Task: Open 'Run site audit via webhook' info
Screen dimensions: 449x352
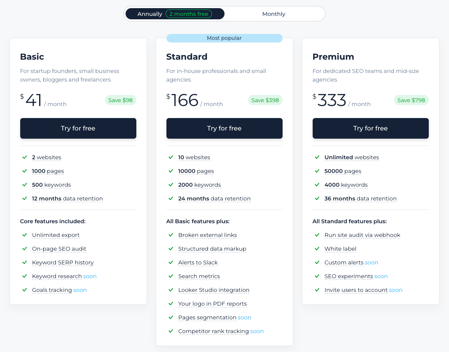Action: (x=362, y=235)
